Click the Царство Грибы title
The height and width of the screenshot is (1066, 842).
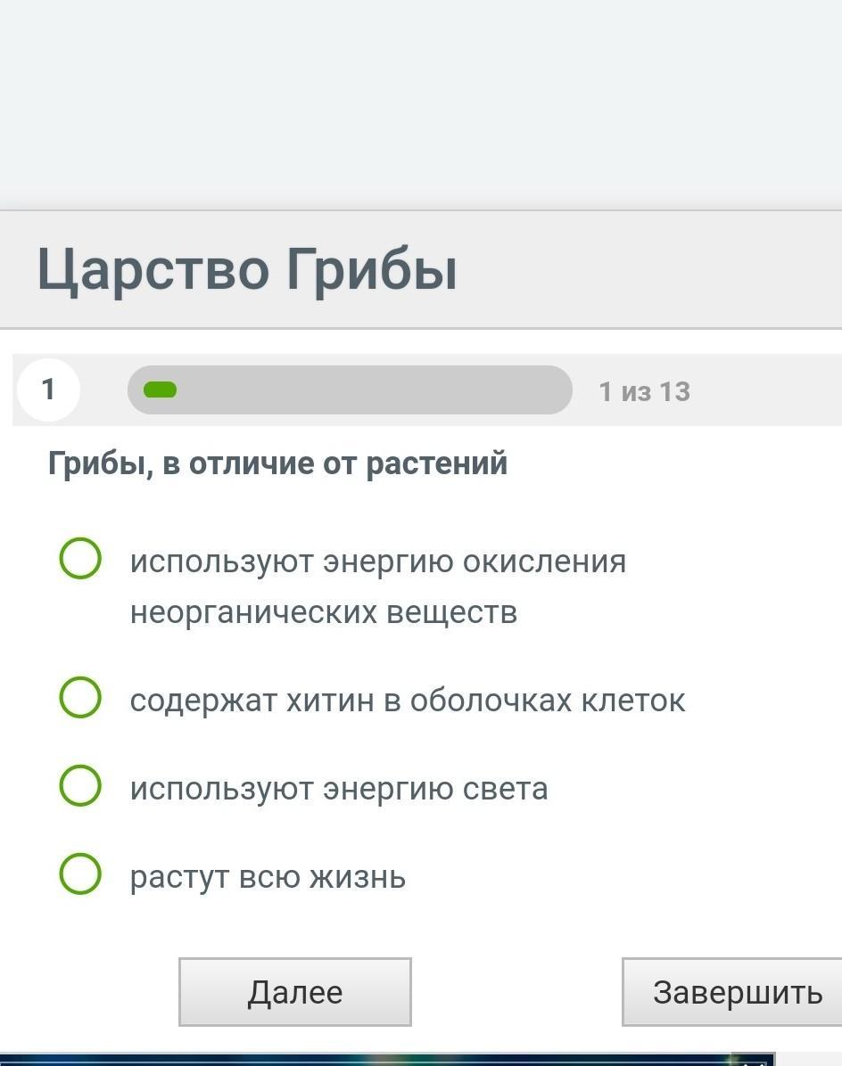247,269
